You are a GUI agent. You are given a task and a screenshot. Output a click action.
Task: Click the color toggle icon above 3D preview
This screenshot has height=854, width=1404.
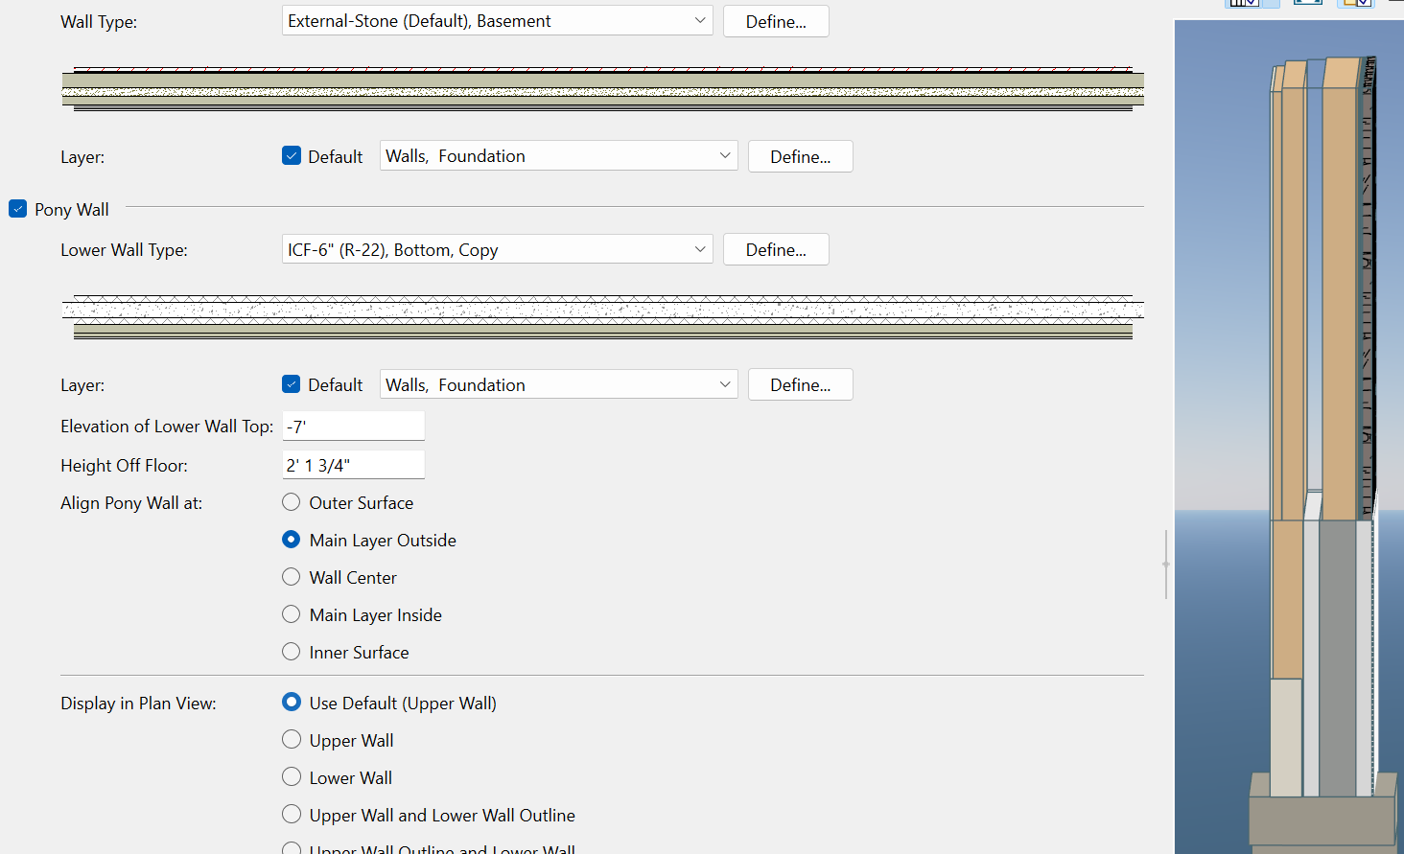tap(1357, 3)
